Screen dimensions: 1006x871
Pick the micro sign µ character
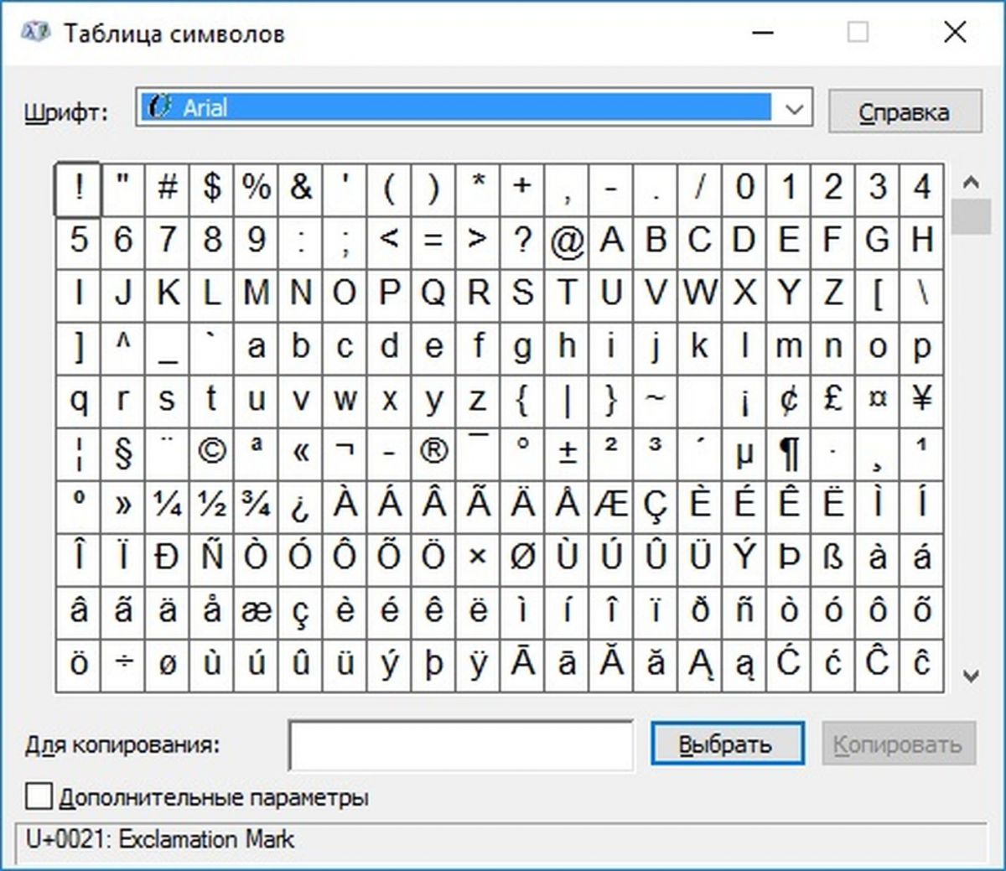[744, 453]
